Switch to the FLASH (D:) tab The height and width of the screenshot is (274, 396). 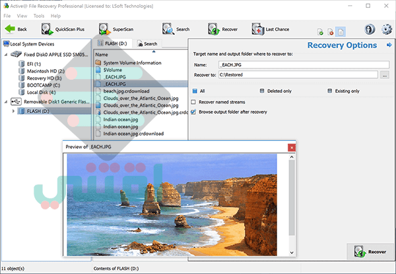coord(113,43)
